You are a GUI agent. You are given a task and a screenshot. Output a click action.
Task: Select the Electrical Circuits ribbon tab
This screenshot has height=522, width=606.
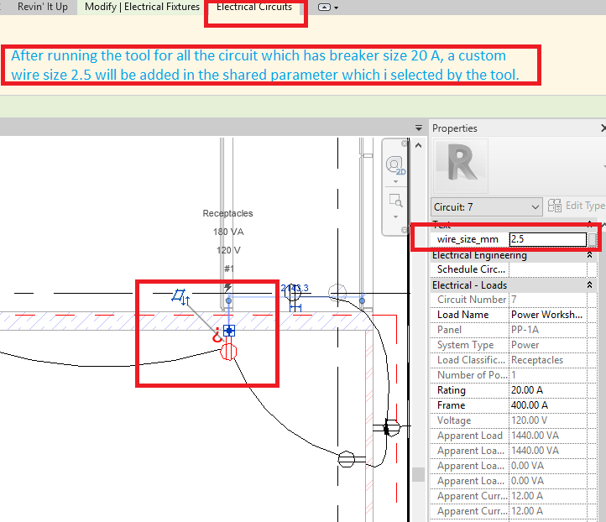[x=254, y=7]
